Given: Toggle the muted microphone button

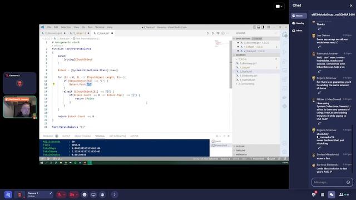Looking at the screenshot, I should click(x=60, y=194).
